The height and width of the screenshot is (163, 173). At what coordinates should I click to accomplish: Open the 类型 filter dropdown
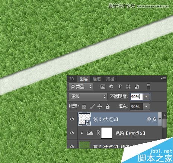tap(81, 86)
